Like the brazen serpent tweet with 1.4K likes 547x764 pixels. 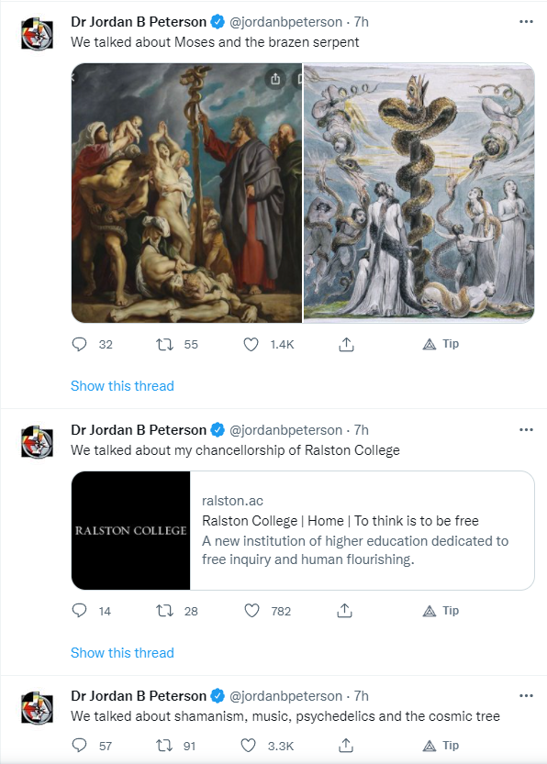[x=251, y=345]
